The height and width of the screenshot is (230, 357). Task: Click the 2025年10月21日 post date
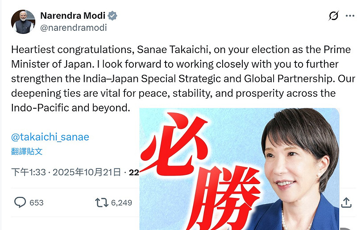tap(87, 172)
